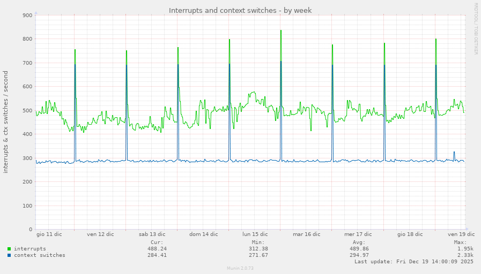
Task: Click the "ven 12 dic" date label
Action: pyautogui.click(x=100, y=234)
